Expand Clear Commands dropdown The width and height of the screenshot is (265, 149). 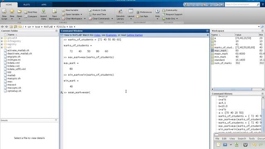click(x=112, y=19)
